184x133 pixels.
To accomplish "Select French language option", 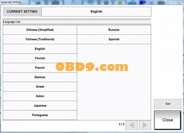I will point(40,68).
